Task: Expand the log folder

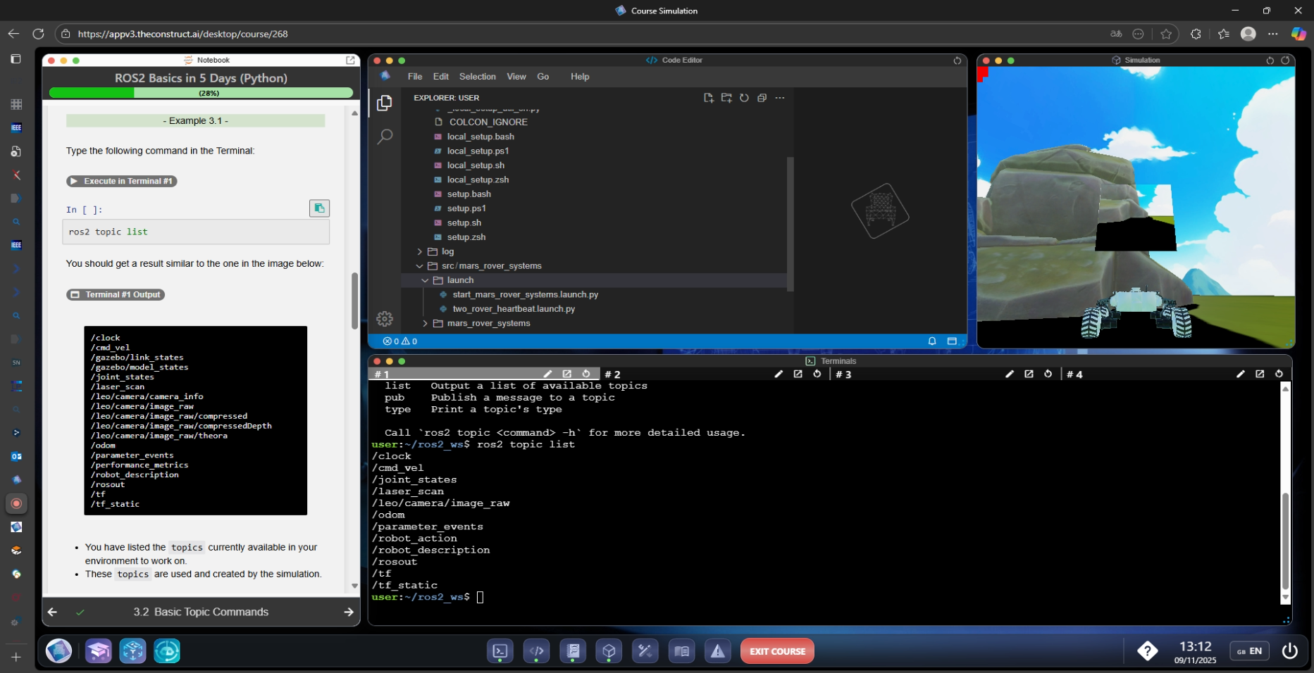Action: tap(447, 251)
